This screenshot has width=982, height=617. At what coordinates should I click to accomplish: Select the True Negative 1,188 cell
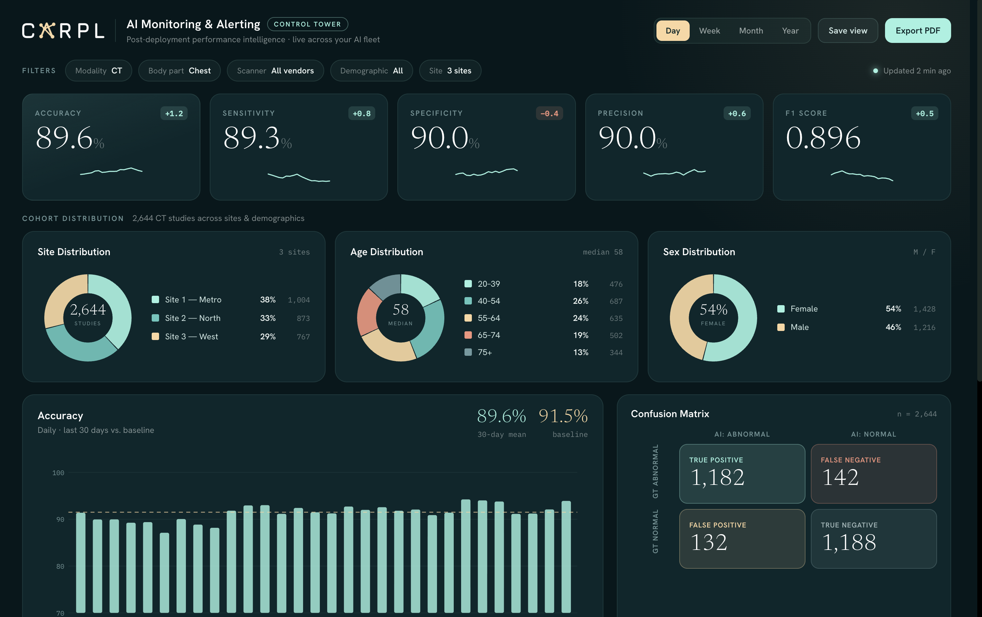(874, 539)
